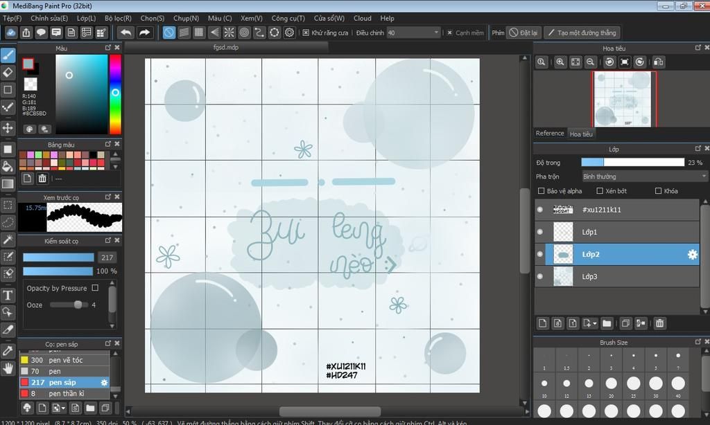This screenshot has height=425, width=710.
Task: Enable the concentric circle snap guide
Action: (245, 33)
